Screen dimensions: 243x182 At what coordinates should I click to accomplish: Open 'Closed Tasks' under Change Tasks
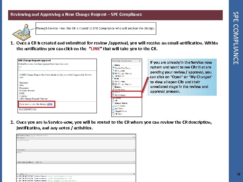[x=121, y=111]
